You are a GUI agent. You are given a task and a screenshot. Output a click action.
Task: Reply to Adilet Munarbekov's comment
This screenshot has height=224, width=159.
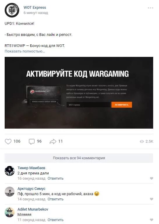point(55,220)
